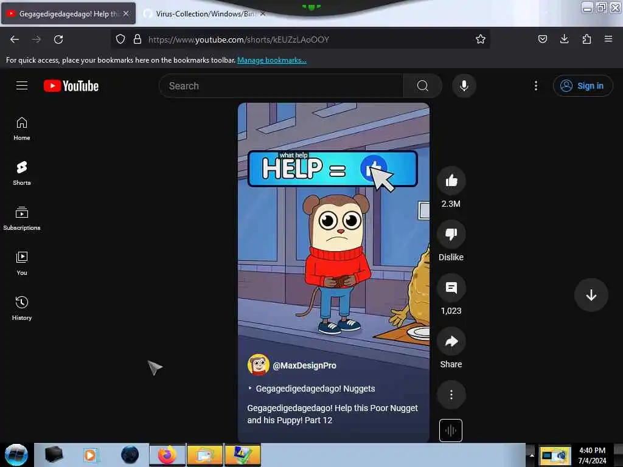Click the search magnifier button
The image size is (623, 467).
point(422,86)
